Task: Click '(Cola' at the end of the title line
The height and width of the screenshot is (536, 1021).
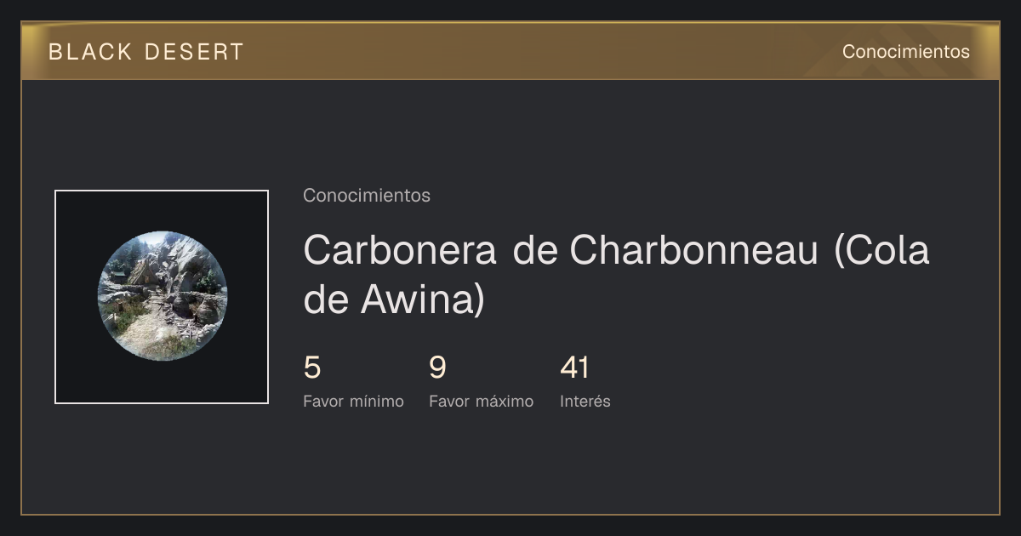Action: [x=881, y=249]
